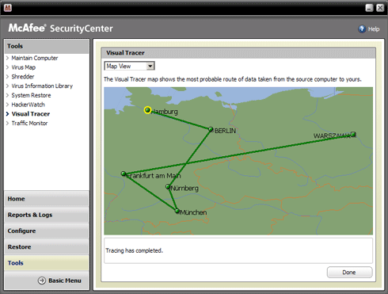Switch to Basic Menu
Image resolution: width=388 pixels, height=294 pixels.
[x=65, y=281]
